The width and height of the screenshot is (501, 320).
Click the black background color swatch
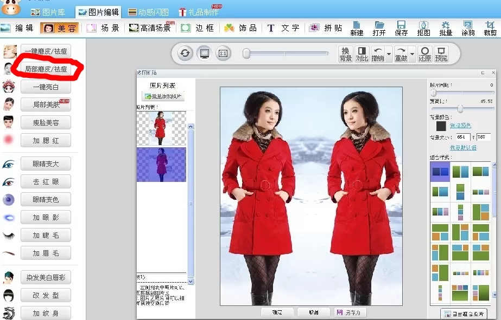click(x=441, y=126)
